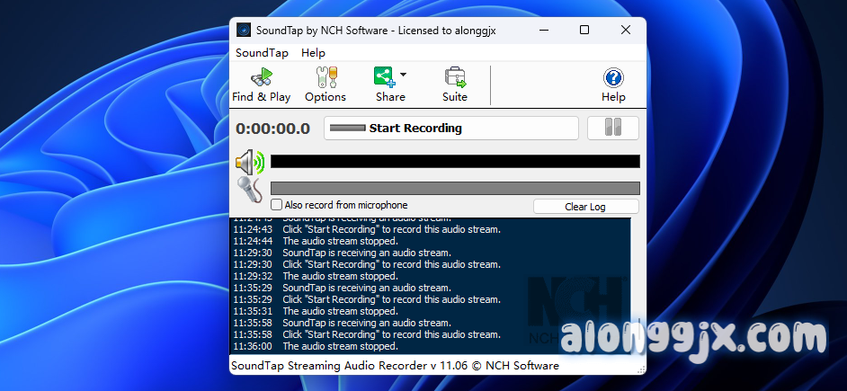This screenshot has height=391, width=847.
Task: Click the SoundTap app icon in title bar
Action: [243, 31]
